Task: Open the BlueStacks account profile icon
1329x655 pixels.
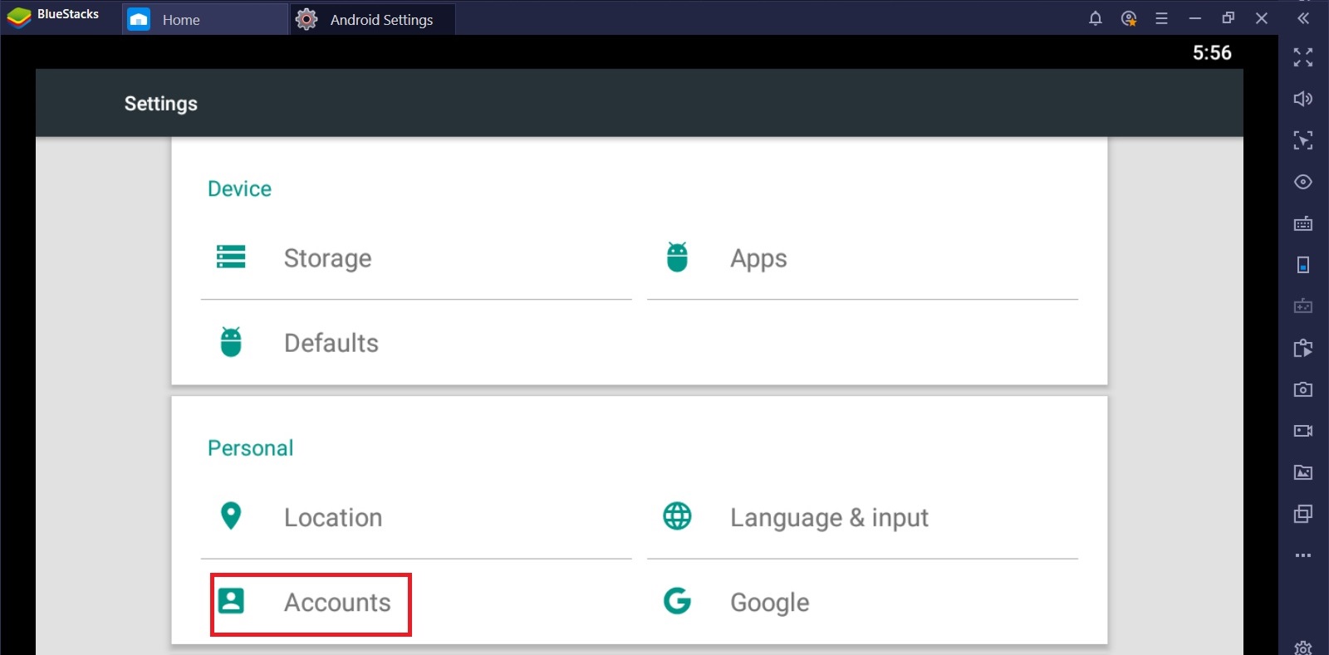Action: click(1129, 18)
